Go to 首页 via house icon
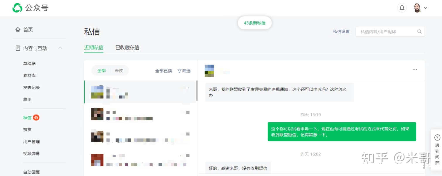 [18, 30]
